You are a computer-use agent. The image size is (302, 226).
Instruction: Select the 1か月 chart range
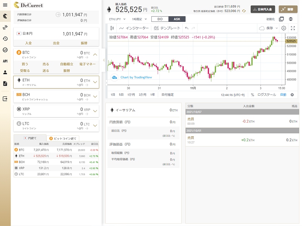(131, 95)
